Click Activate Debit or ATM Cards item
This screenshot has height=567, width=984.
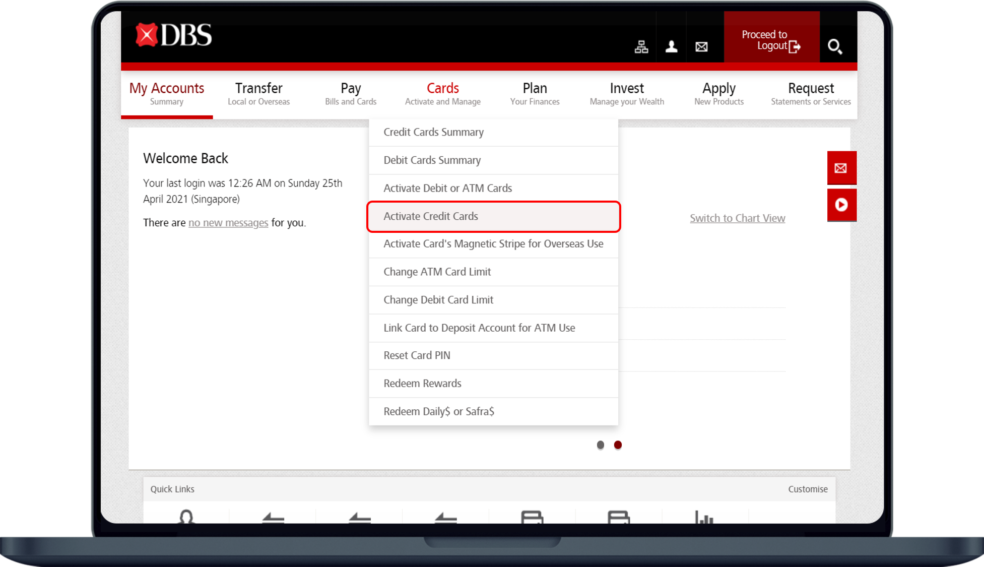[447, 188]
